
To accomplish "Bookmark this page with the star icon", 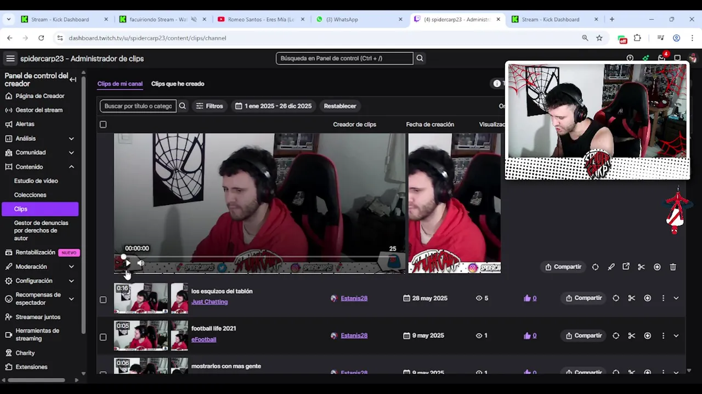I will [599, 38].
